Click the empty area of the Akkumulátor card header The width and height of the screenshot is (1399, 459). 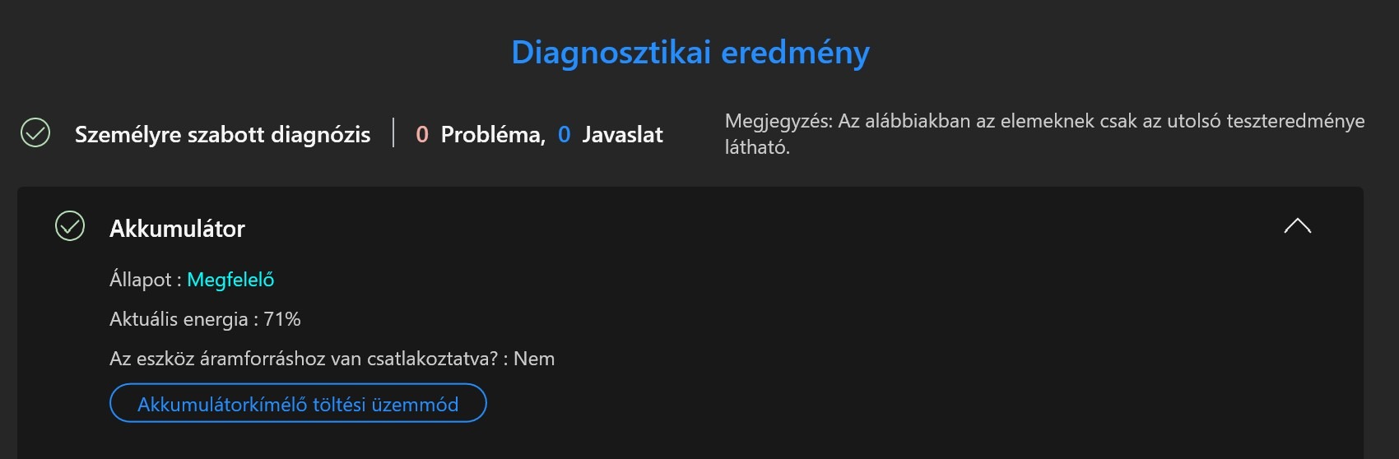coord(741,227)
